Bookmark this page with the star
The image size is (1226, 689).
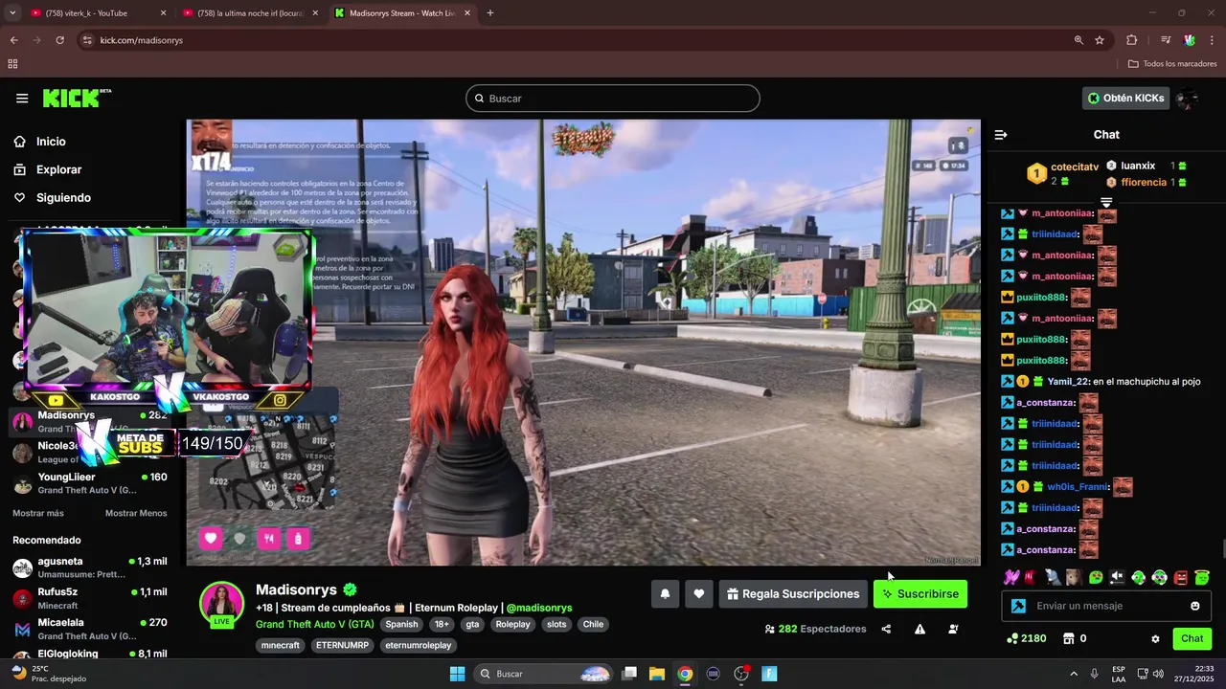[x=1100, y=40]
